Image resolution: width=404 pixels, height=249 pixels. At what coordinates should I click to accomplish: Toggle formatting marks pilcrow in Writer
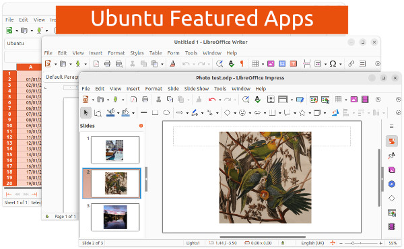[x=242, y=64]
